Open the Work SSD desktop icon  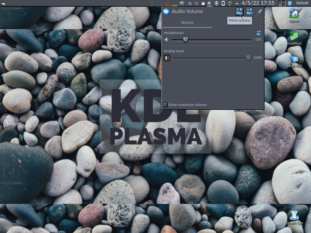(x=294, y=62)
